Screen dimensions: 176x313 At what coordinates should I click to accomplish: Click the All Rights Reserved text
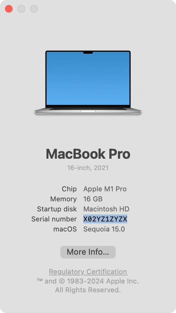88,290
